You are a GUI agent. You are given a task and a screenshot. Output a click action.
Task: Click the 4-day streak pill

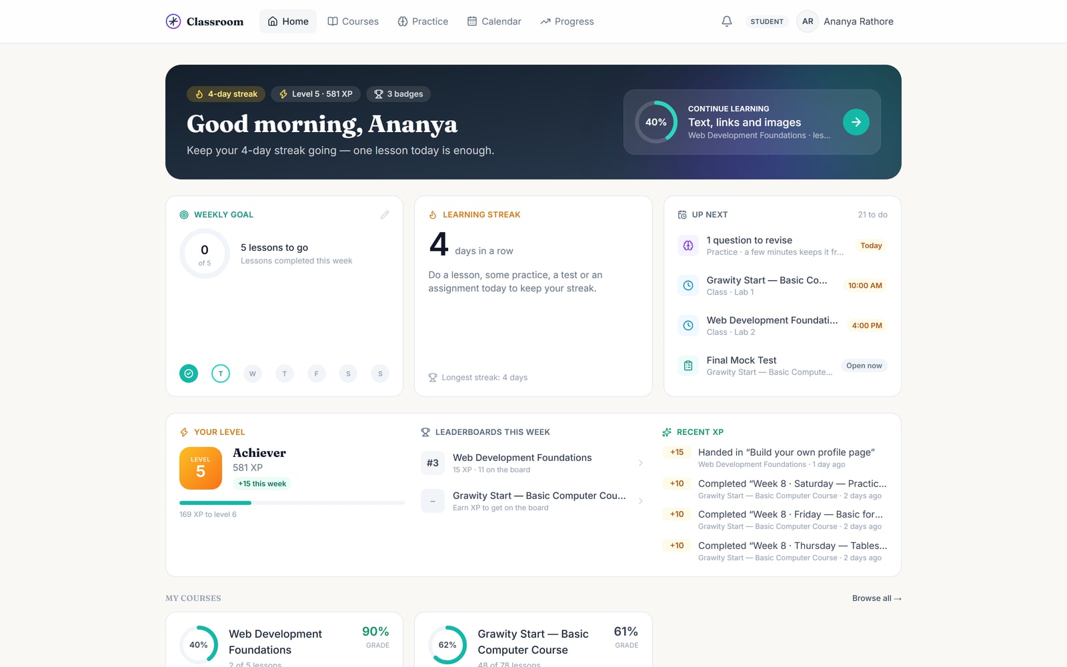(226, 94)
